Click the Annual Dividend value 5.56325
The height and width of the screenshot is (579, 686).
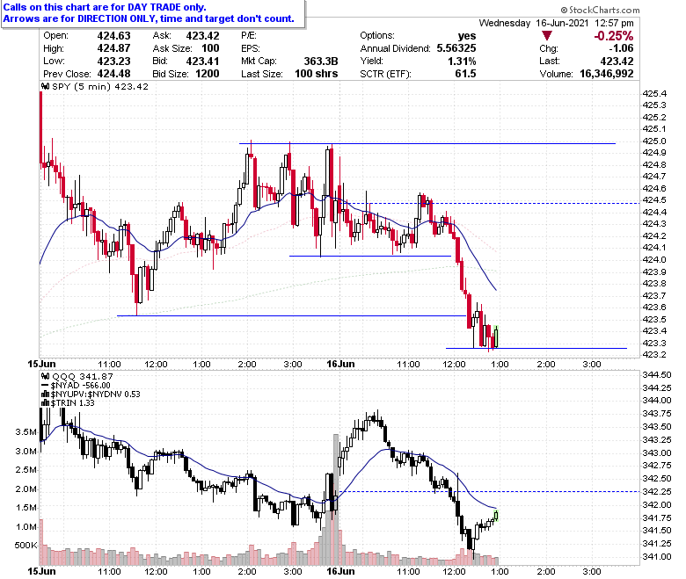pyautogui.click(x=456, y=48)
